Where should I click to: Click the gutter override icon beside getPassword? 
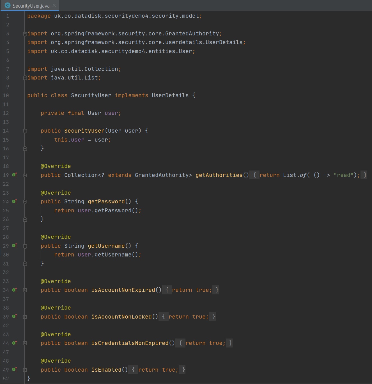click(15, 201)
